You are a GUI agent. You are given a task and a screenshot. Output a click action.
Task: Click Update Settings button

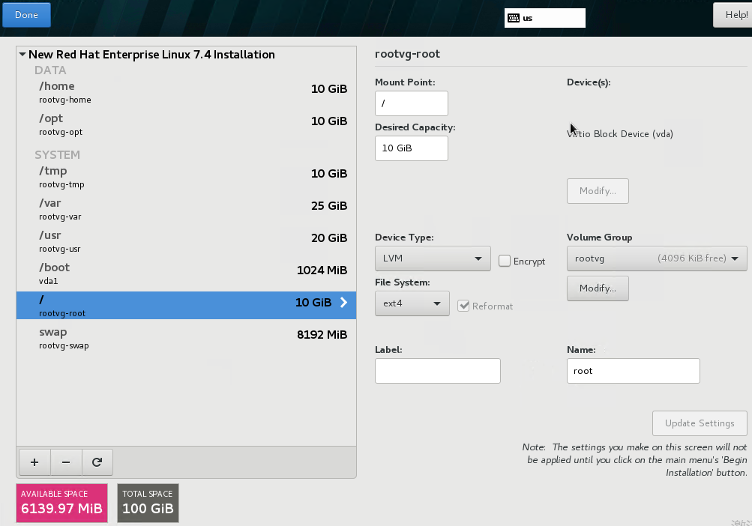tap(700, 423)
